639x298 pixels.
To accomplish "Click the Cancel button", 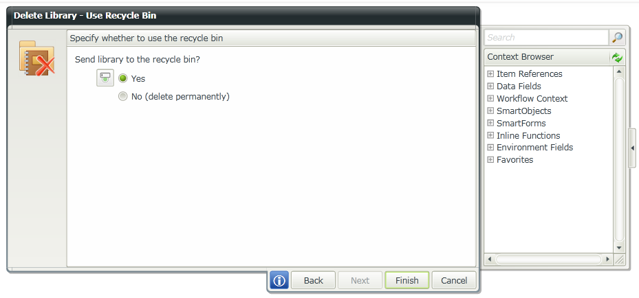I will (454, 280).
